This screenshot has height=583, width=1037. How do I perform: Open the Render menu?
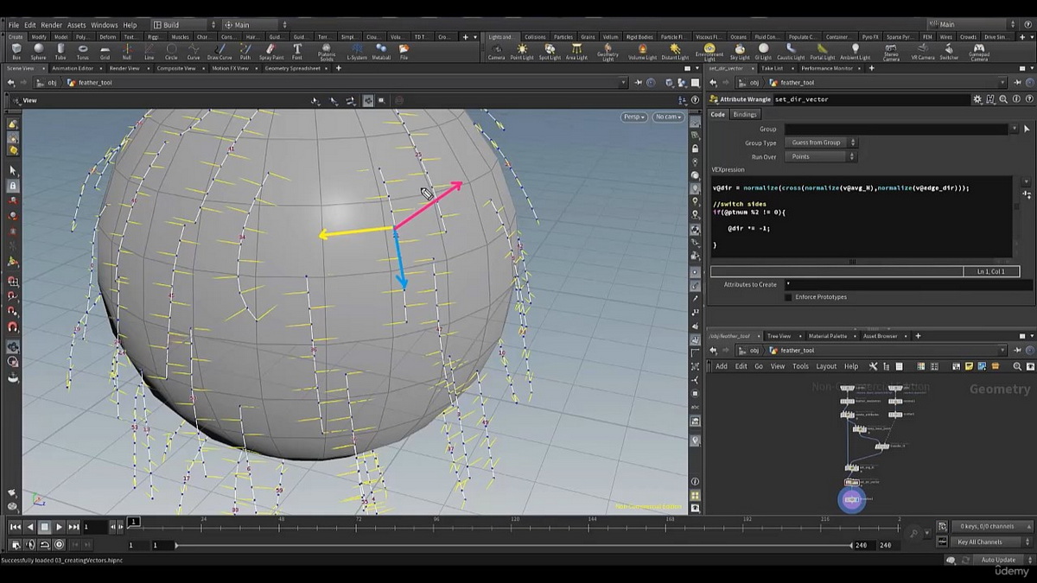[51, 25]
